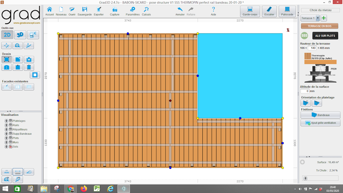Show the Sols layer
The image size is (343, 193).
(11, 146)
